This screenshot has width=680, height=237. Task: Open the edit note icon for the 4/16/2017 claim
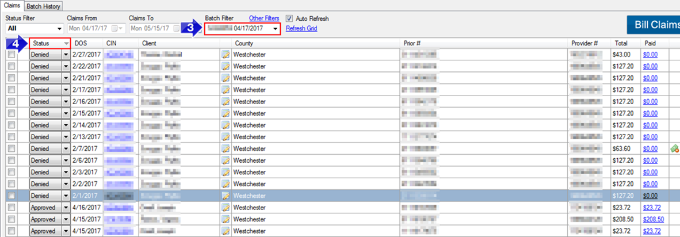point(226,208)
